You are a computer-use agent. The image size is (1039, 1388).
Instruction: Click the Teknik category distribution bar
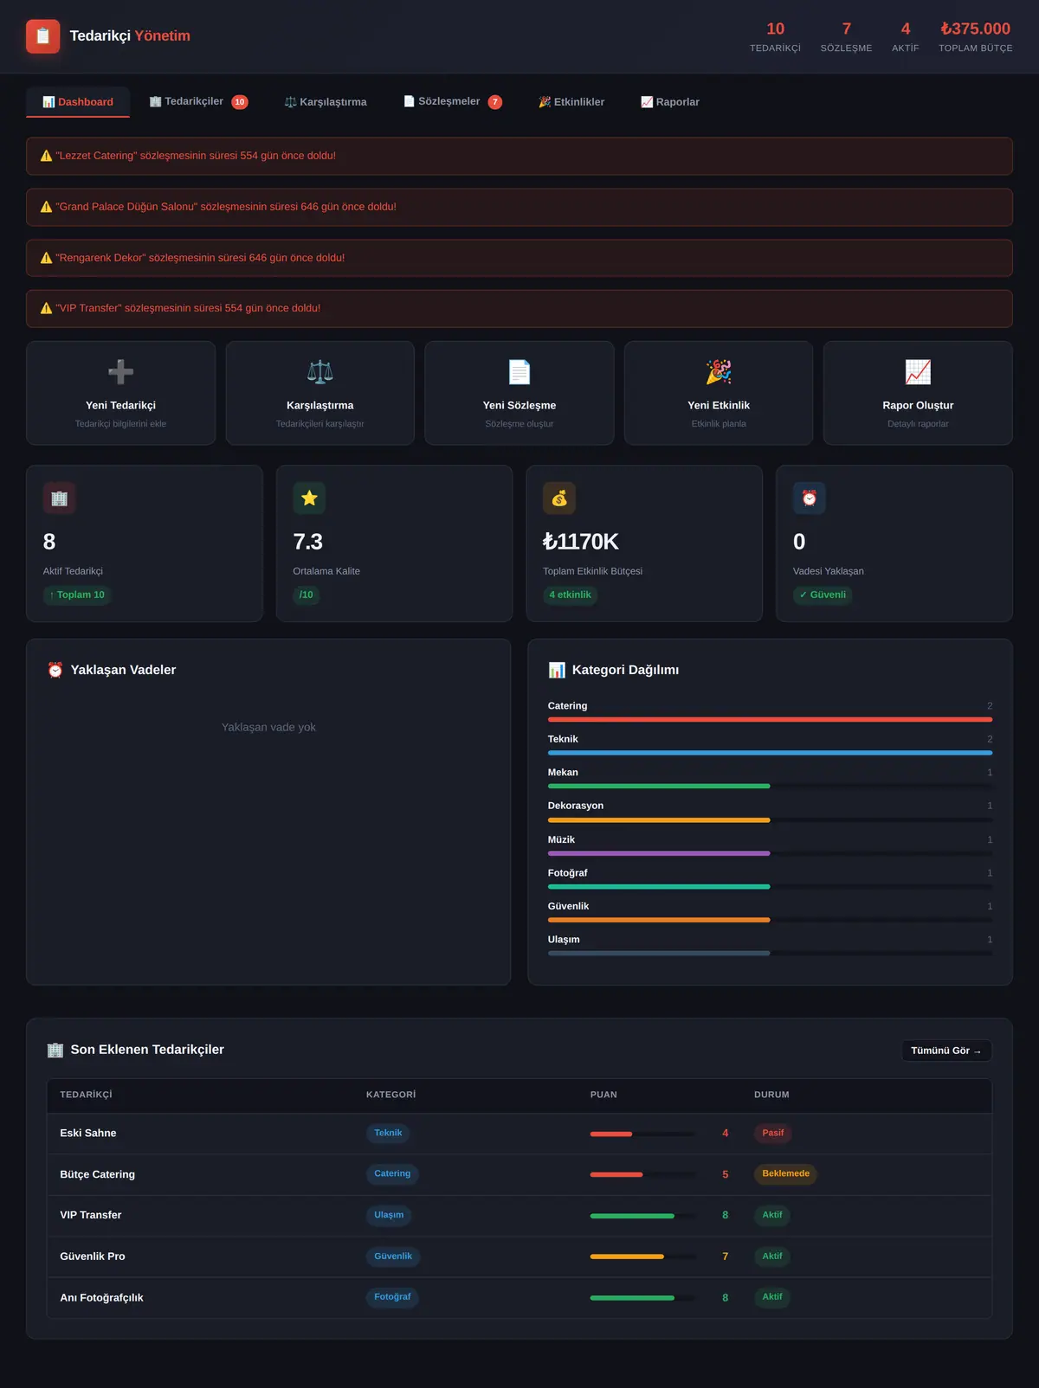770,753
